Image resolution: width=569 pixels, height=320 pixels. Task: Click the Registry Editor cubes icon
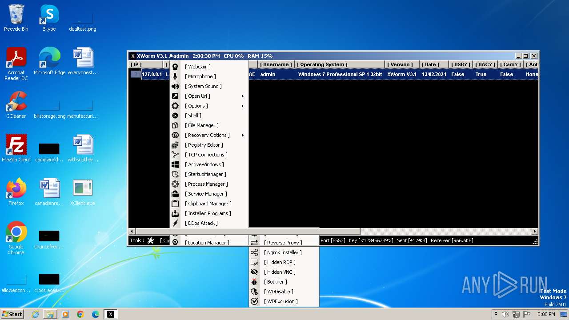(x=175, y=145)
